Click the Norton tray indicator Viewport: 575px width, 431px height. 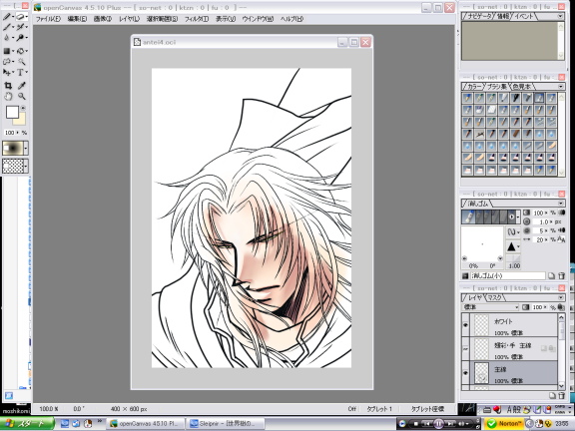[x=505, y=423]
